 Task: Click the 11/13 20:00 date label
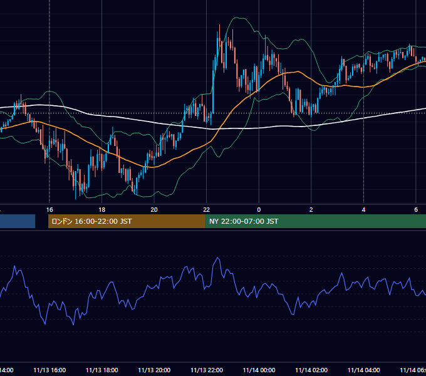(154, 370)
